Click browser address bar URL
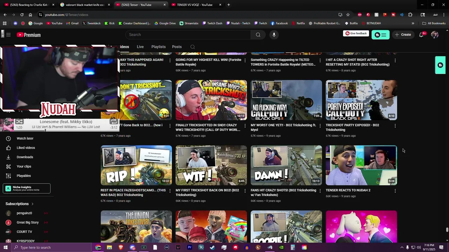 [67, 15]
